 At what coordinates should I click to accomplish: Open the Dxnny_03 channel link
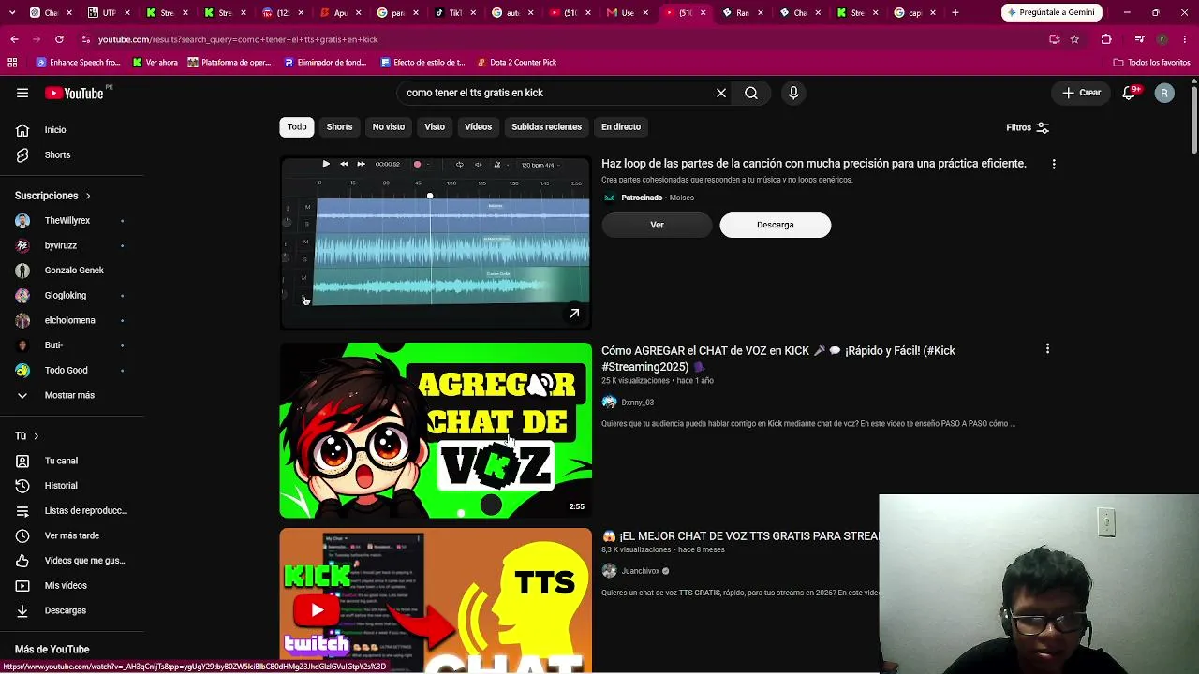tap(638, 403)
